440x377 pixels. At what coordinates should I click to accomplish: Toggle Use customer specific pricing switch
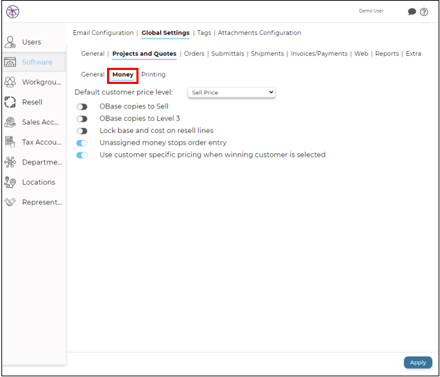pyautogui.click(x=82, y=155)
